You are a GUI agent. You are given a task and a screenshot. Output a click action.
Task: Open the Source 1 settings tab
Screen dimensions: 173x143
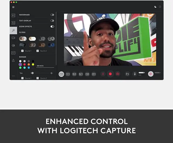13,15
